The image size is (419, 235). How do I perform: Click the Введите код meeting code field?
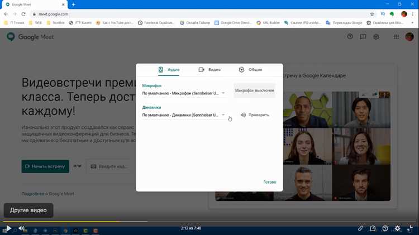coord(109,166)
